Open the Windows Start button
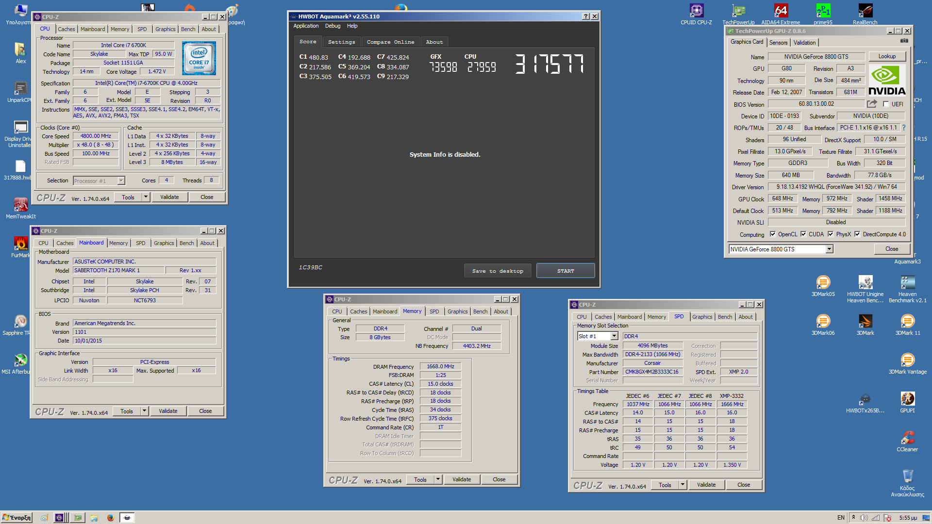Viewport: 932px width, 524px height. click(x=17, y=518)
